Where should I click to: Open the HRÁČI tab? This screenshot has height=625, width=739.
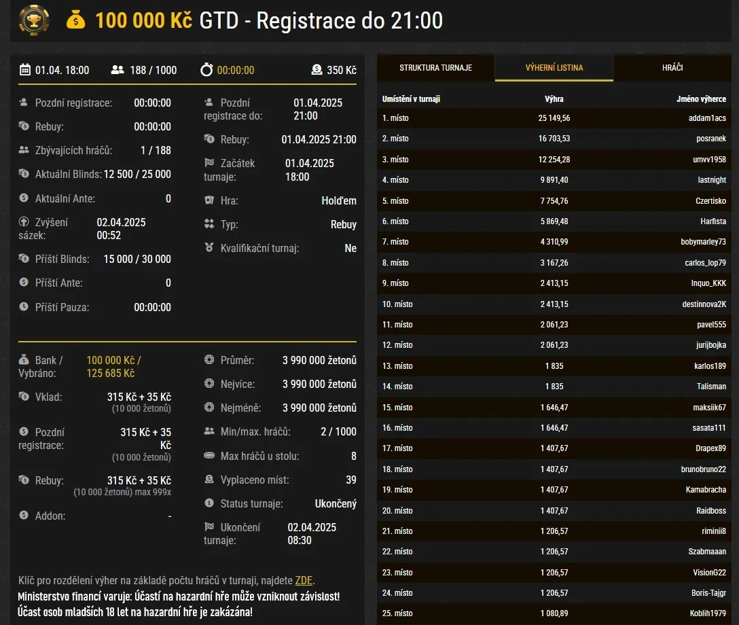pyautogui.click(x=672, y=68)
